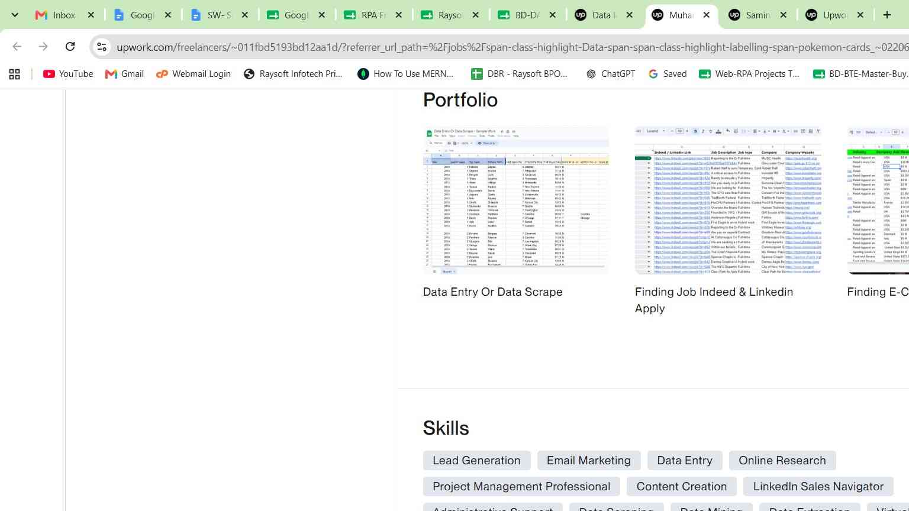Open a new tab with plus icon

pyautogui.click(x=887, y=15)
